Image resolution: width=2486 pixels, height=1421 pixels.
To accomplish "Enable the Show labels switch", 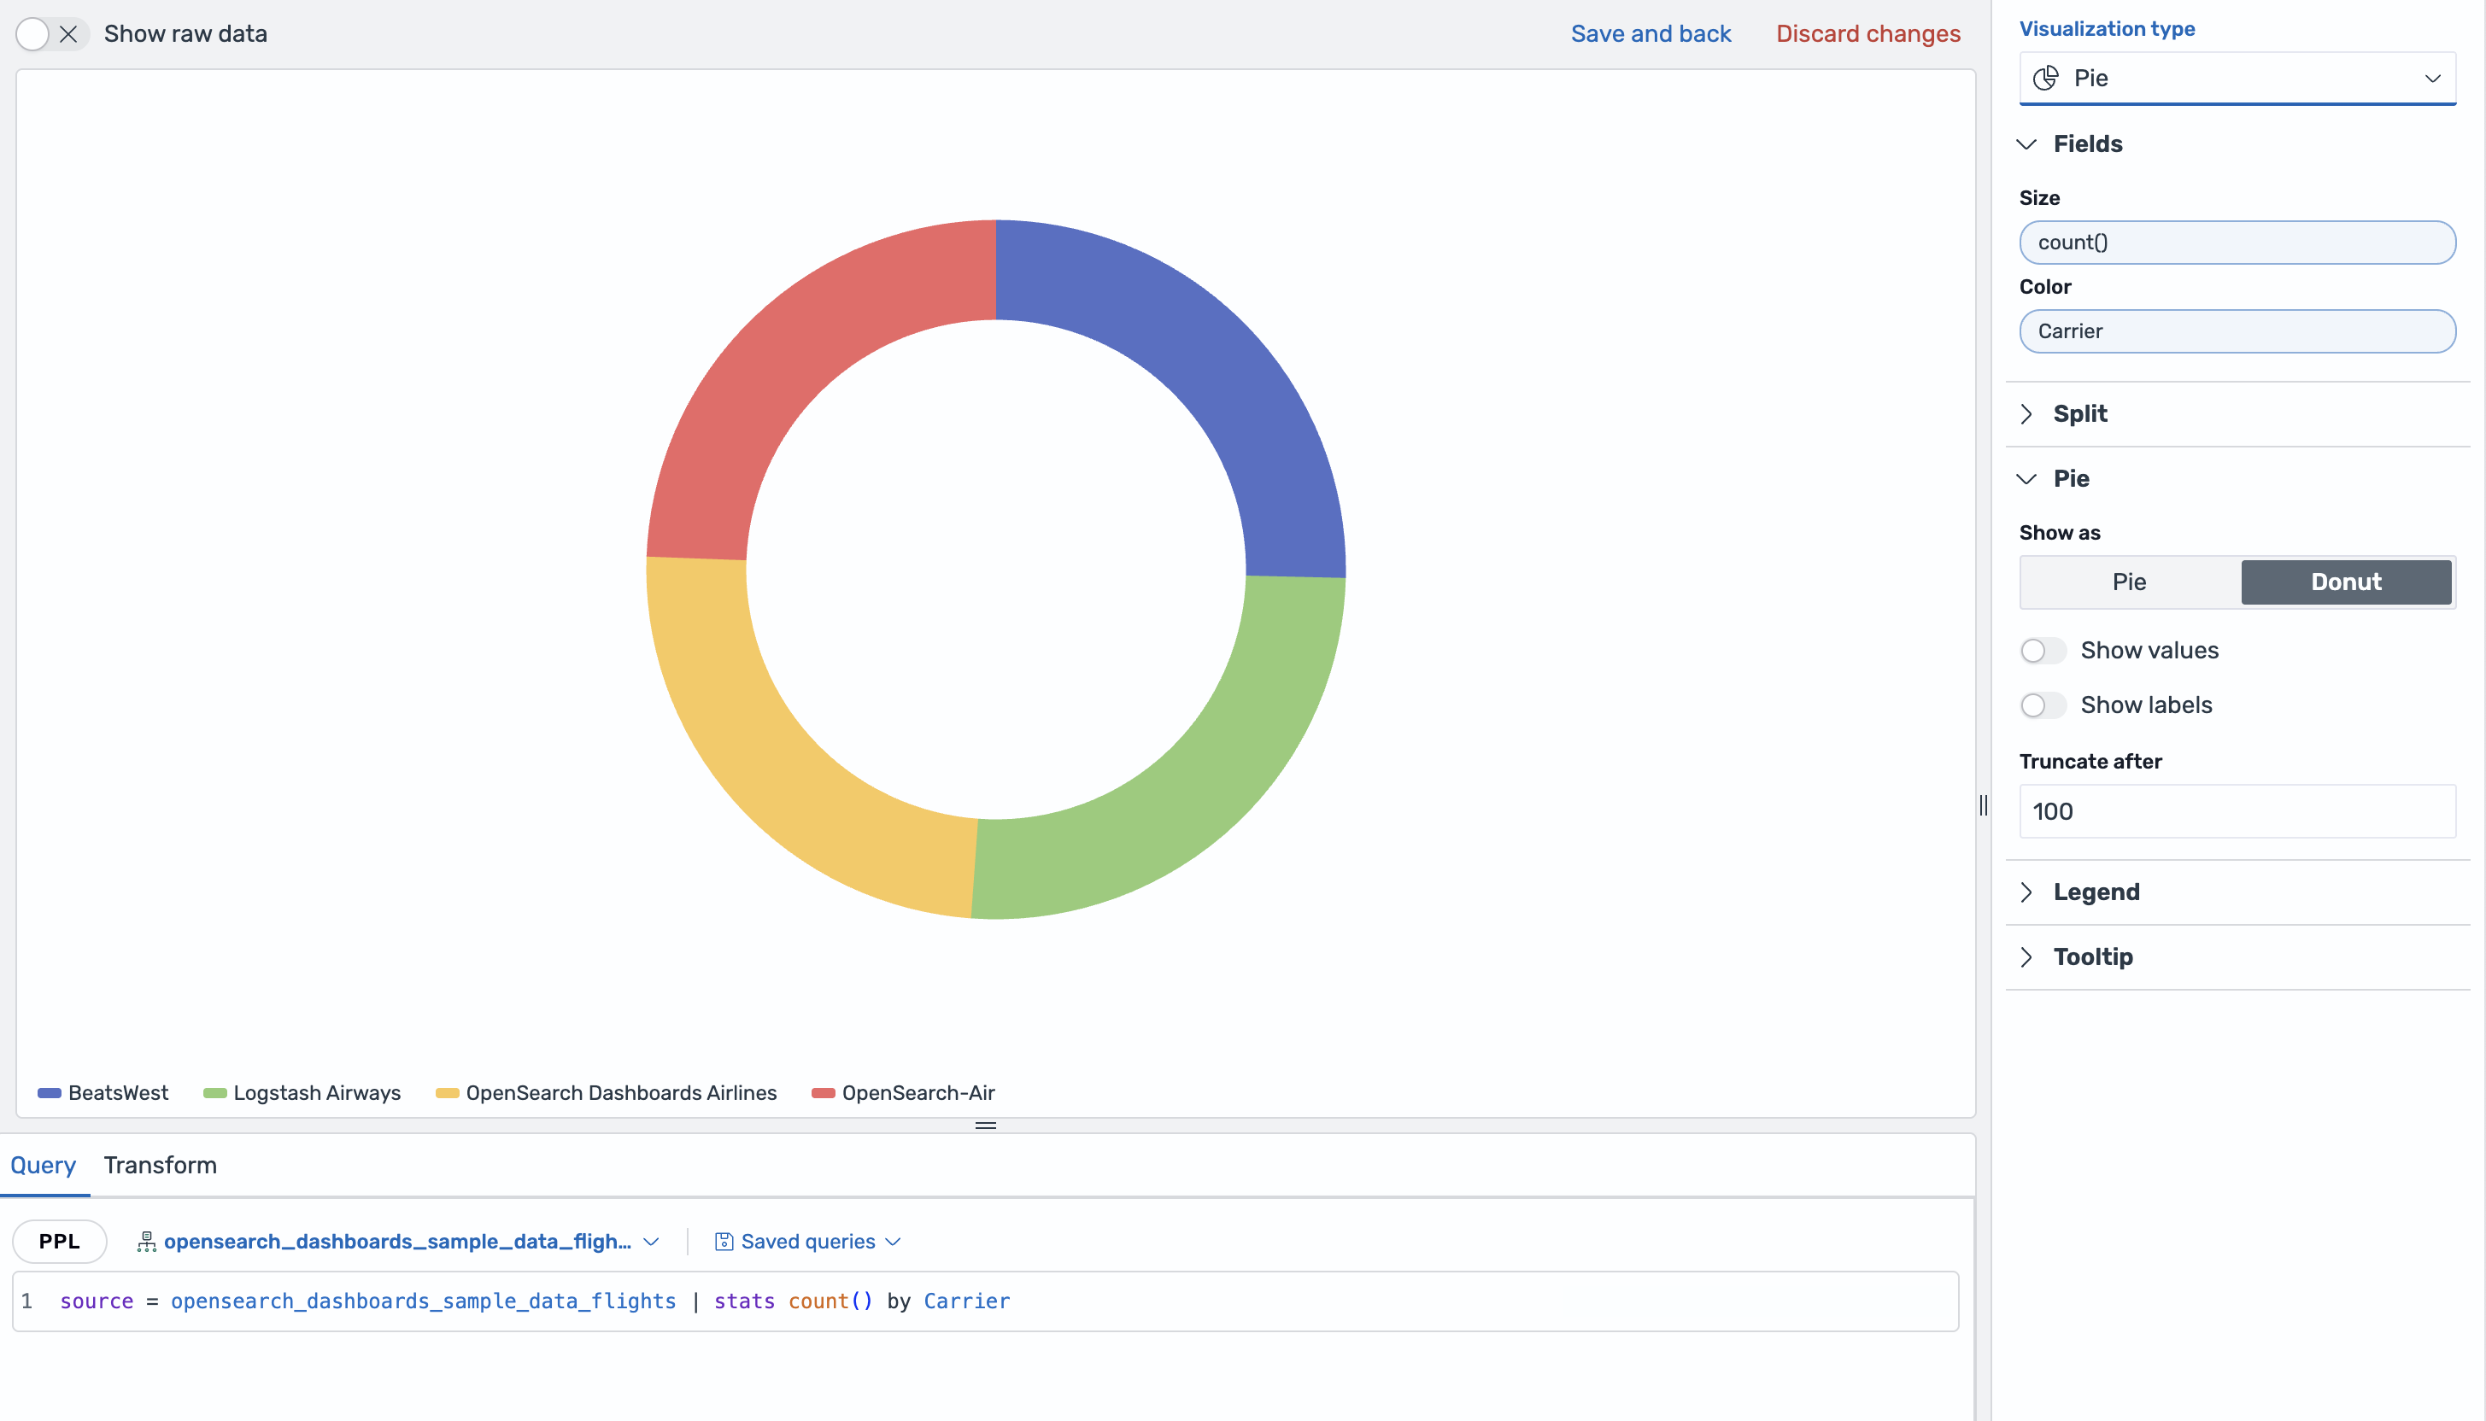I will coord(2043,705).
